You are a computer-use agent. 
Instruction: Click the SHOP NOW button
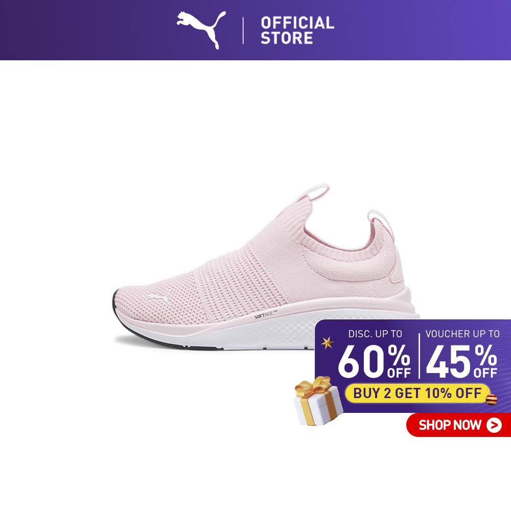pos(458,425)
